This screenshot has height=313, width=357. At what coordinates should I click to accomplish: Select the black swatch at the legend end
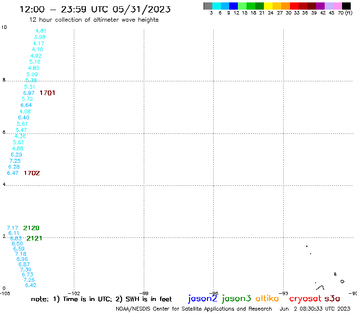346,6
